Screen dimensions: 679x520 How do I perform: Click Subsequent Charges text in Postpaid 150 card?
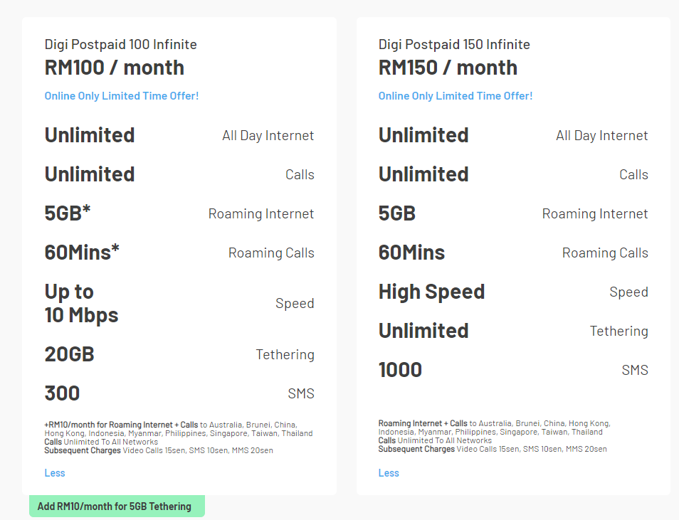coord(416,449)
